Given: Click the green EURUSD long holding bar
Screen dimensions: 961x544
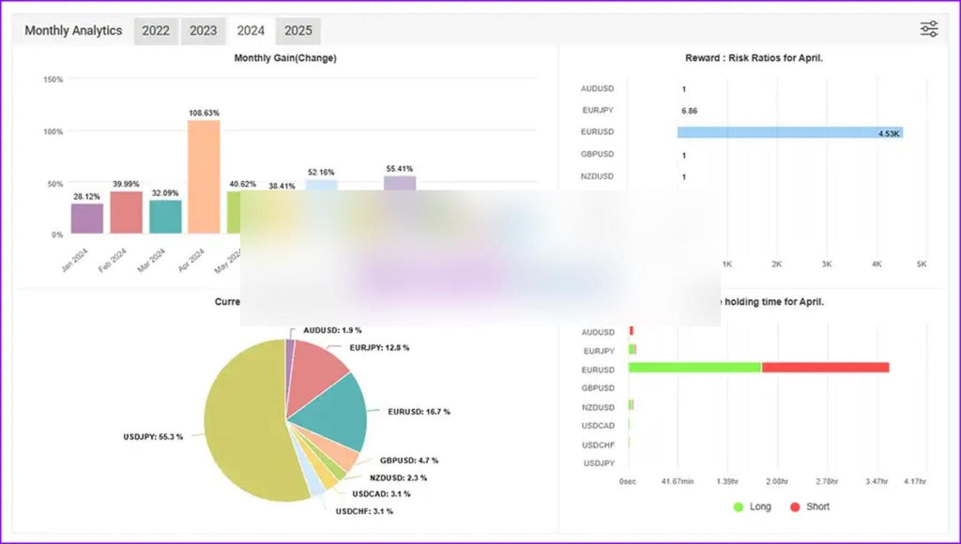Looking at the screenshot, I should pos(694,368).
